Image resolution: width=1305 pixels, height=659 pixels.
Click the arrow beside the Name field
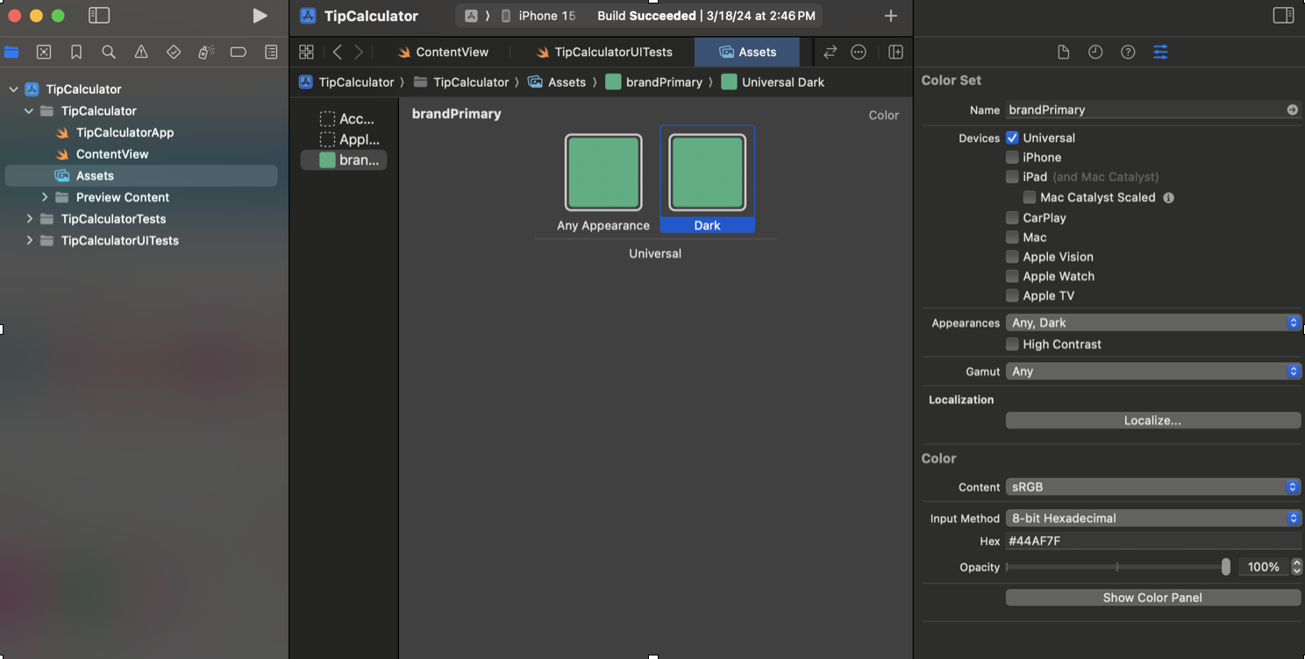click(x=1292, y=110)
